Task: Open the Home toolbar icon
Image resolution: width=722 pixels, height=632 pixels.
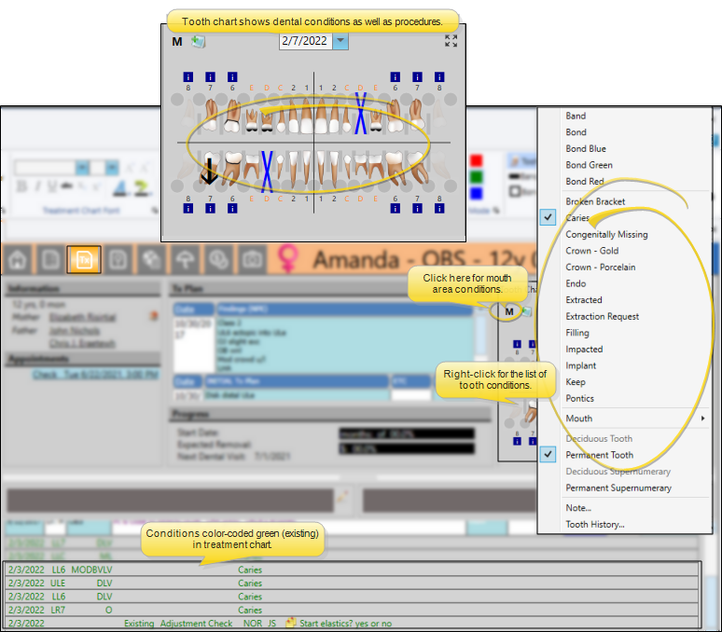Action: point(18,260)
